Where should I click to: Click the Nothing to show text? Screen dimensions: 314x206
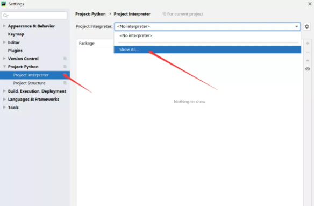click(190, 102)
